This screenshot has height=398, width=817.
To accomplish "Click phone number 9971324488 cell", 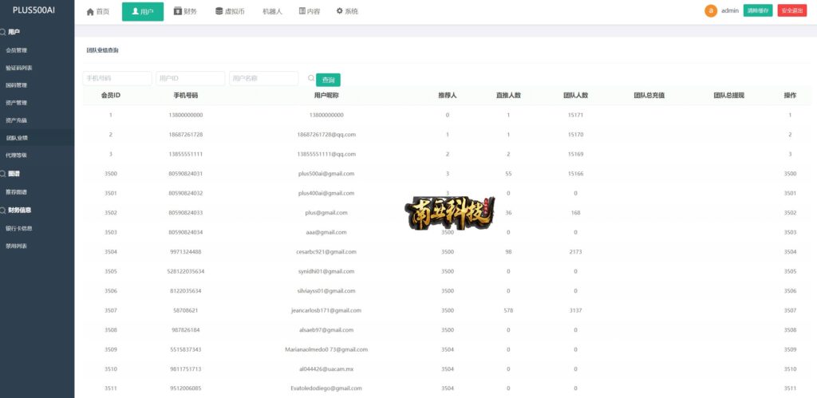I will (185, 251).
